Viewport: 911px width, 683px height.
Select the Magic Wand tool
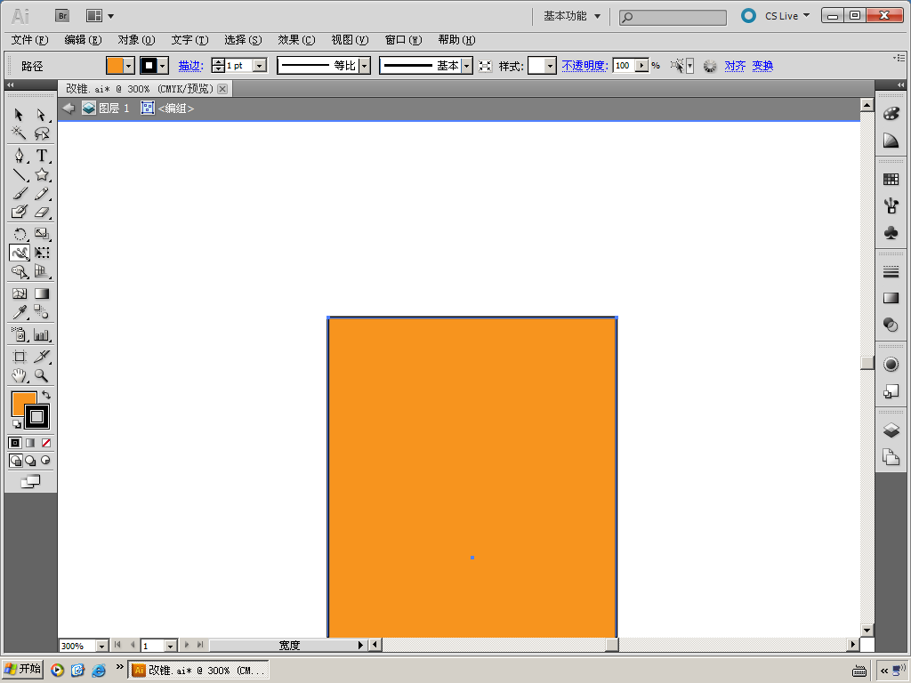[x=20, y=133]
